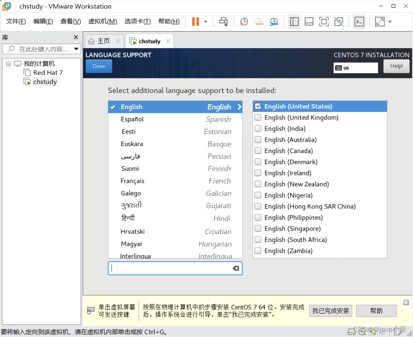Check English (India)

pyautogui.click(x=258, y=128)
